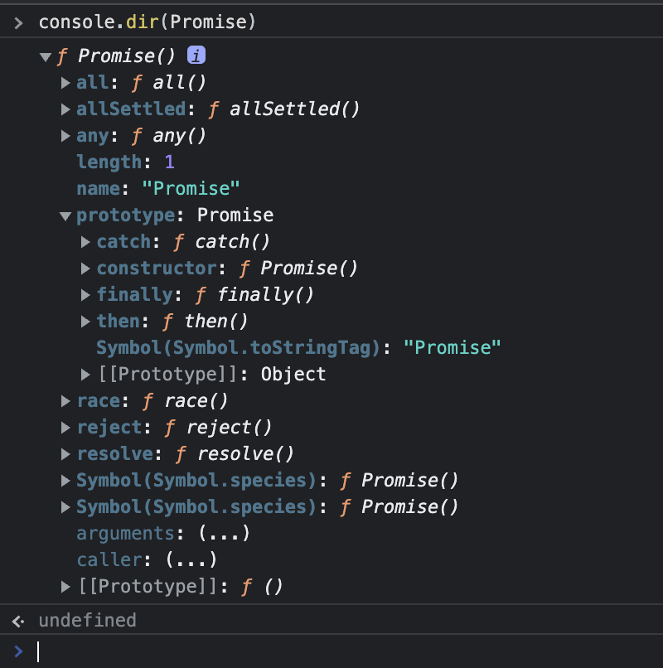Click the f reject() function value
This screenshot has width=663, height=668.
(218, 428)
